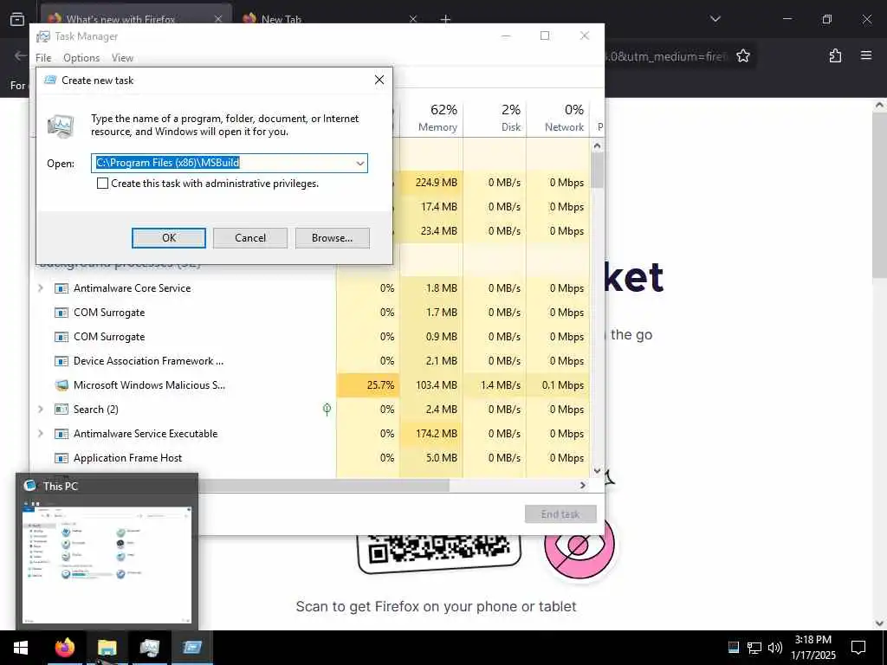Click the End task button
This screenshot has height=665, width=887.
560,514
